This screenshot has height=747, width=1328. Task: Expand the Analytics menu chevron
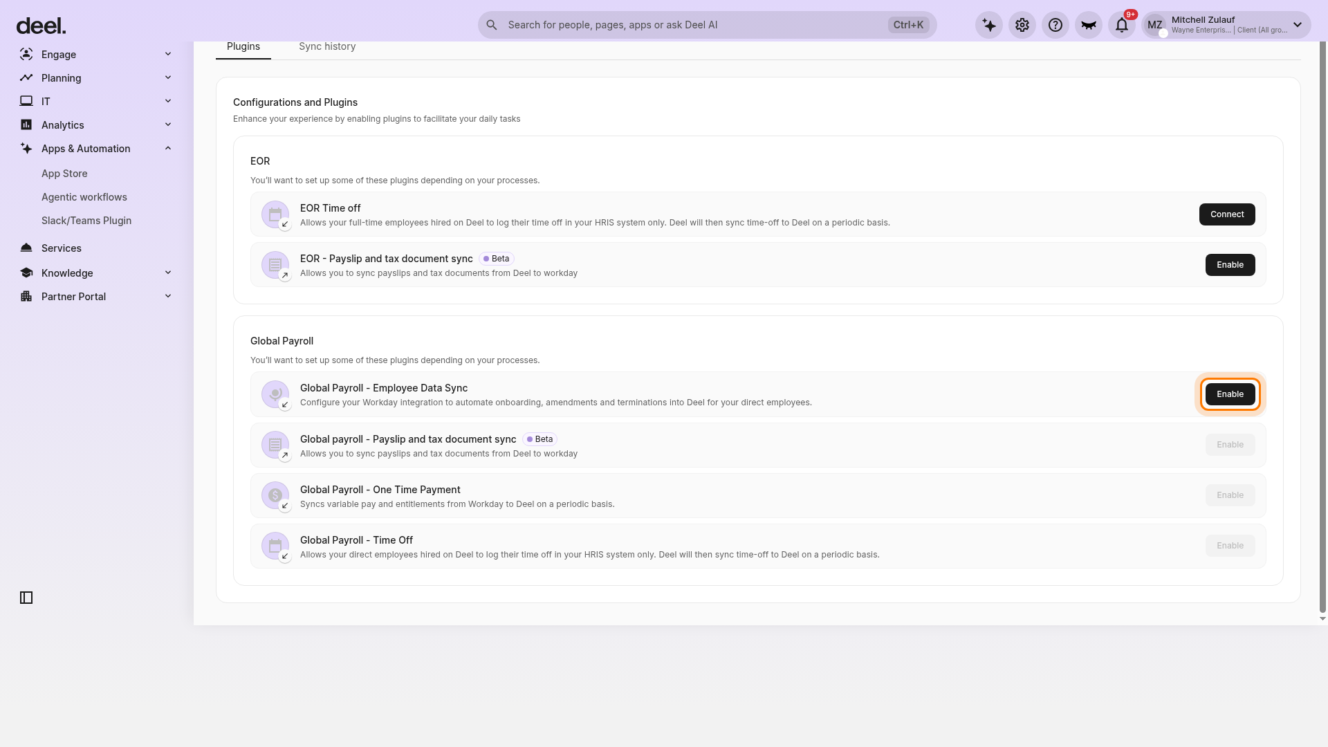point(168,124)
